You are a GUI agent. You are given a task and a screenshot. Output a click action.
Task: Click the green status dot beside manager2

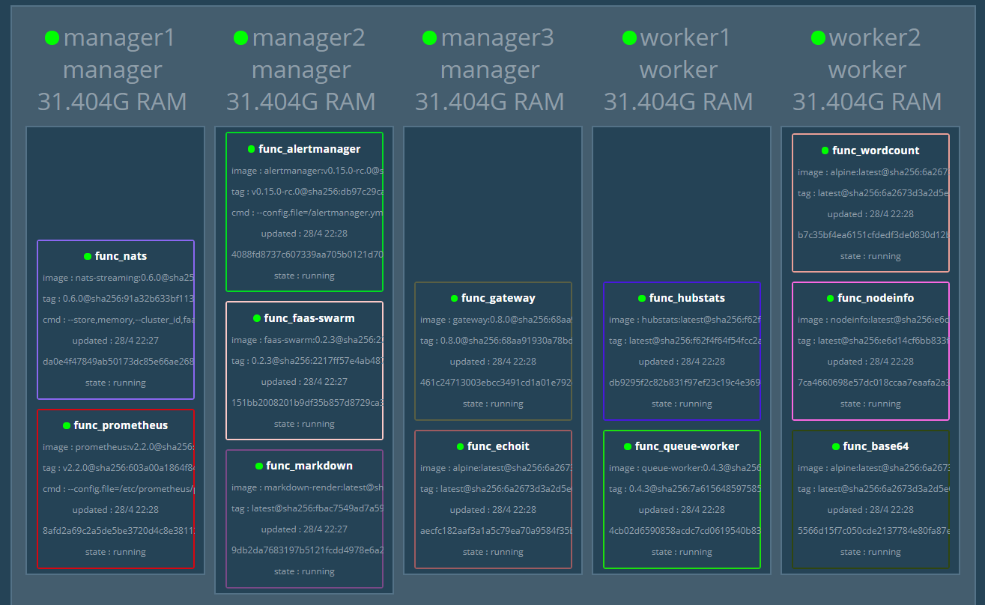point(240,37)
